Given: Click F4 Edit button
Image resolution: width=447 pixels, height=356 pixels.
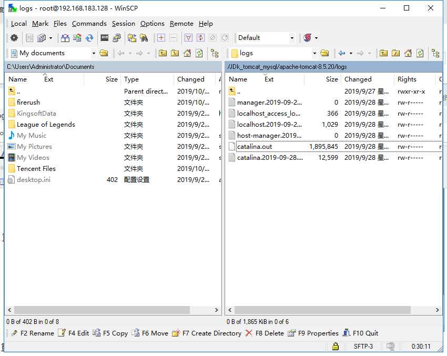Looking at the screenshot, I should pyautogui.click(x=73, y=333).
